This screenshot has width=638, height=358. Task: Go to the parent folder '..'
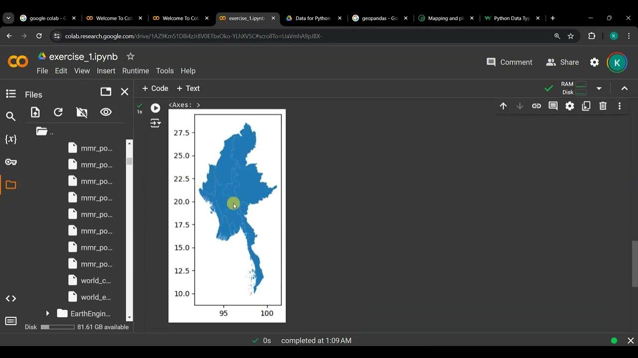(x=45, y=131)
